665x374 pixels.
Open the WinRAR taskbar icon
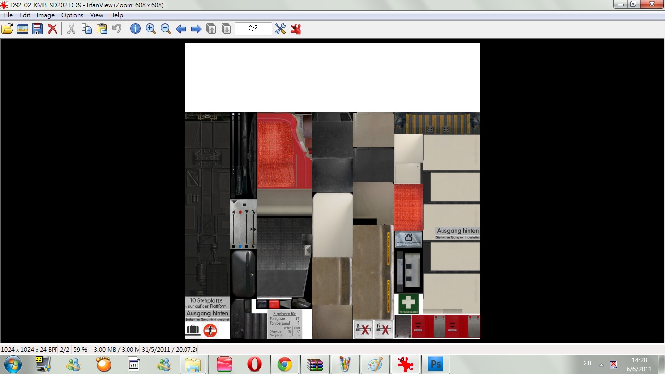click(315, 364)
